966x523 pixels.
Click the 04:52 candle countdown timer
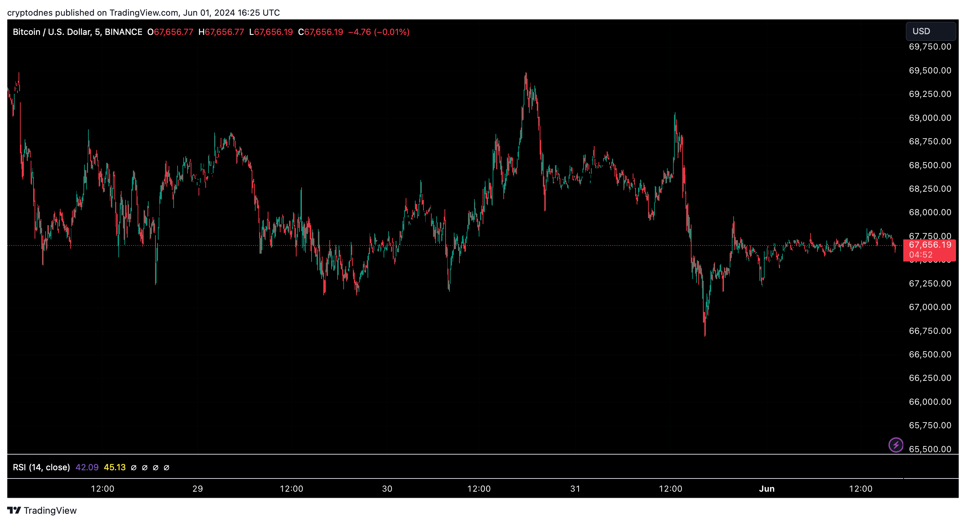tap(921, 255)
